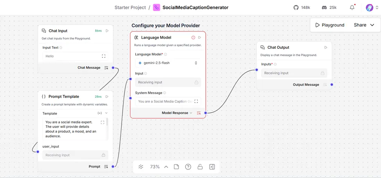
Task: Expand the System Message text editor icon
Action: coord(196,101)
